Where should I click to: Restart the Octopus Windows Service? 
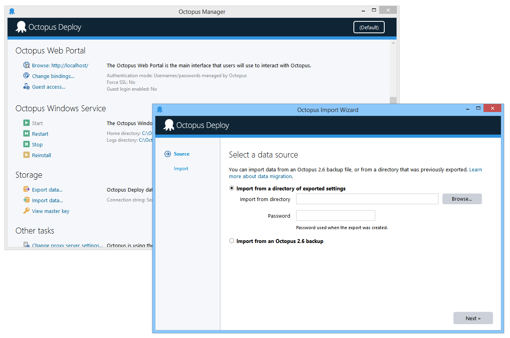coord(40,133)
